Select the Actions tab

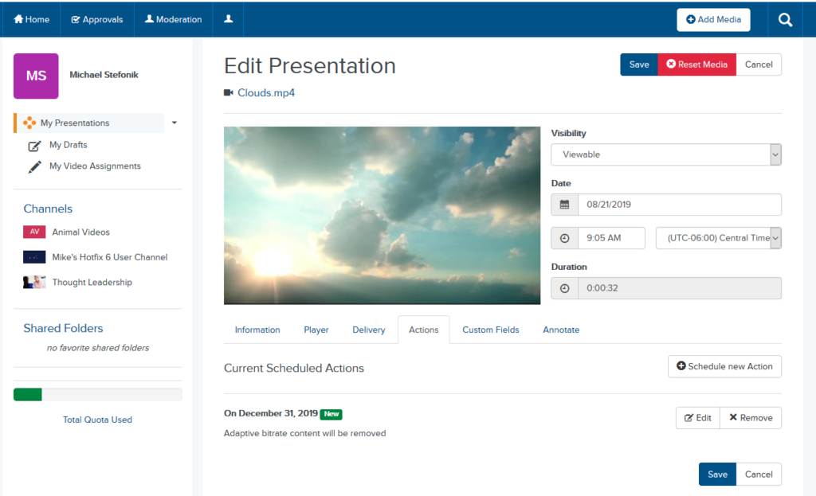424,330
